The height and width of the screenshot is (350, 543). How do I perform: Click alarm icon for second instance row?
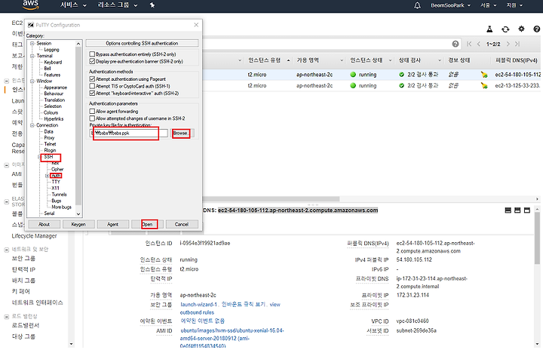point(483,85)
